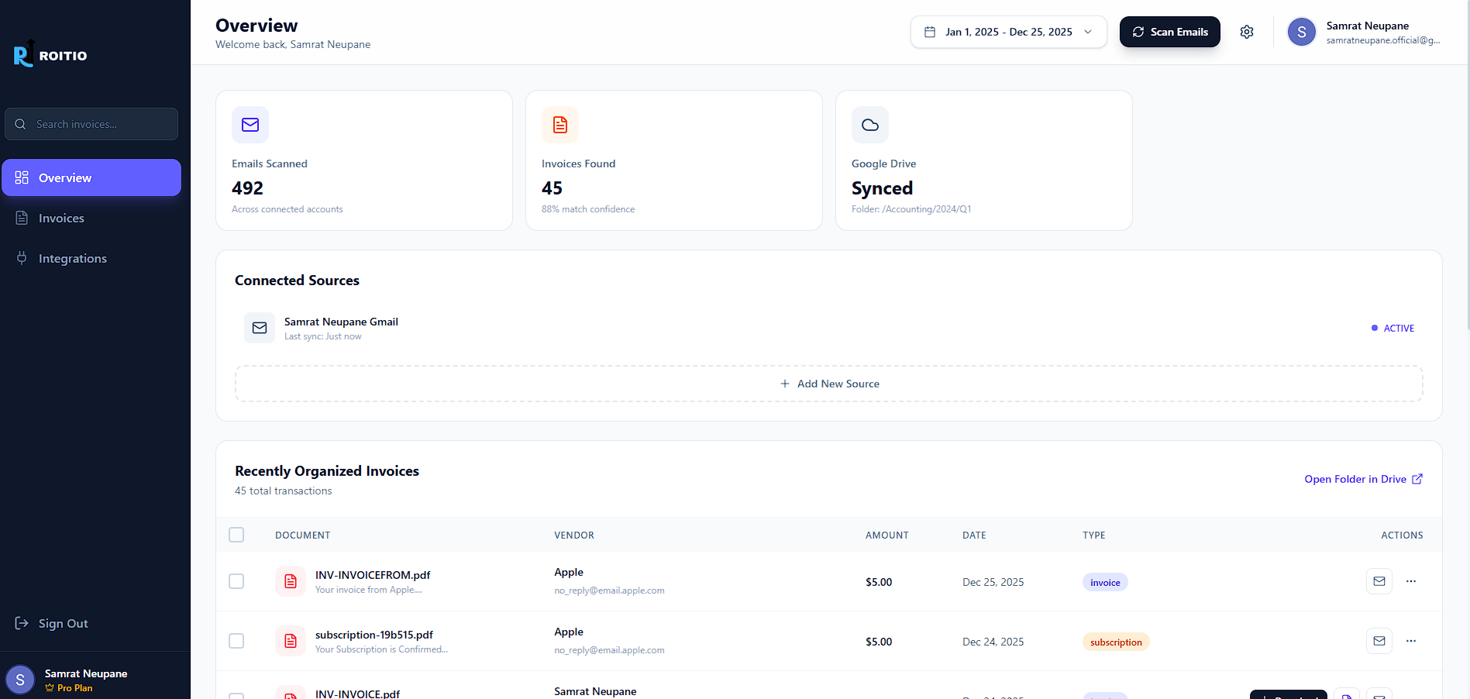Switch to the Invoices section
Screen dimensions: 1470x699
tap(61, 218)
